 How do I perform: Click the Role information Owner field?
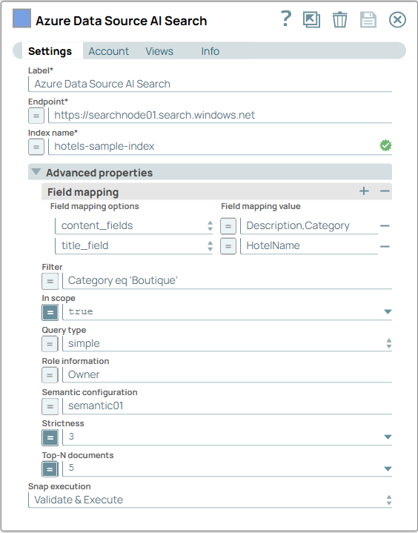[x=227, y=374]
